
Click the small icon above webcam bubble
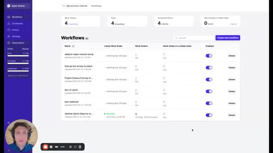pyautogui.click(x=9, y=123)
